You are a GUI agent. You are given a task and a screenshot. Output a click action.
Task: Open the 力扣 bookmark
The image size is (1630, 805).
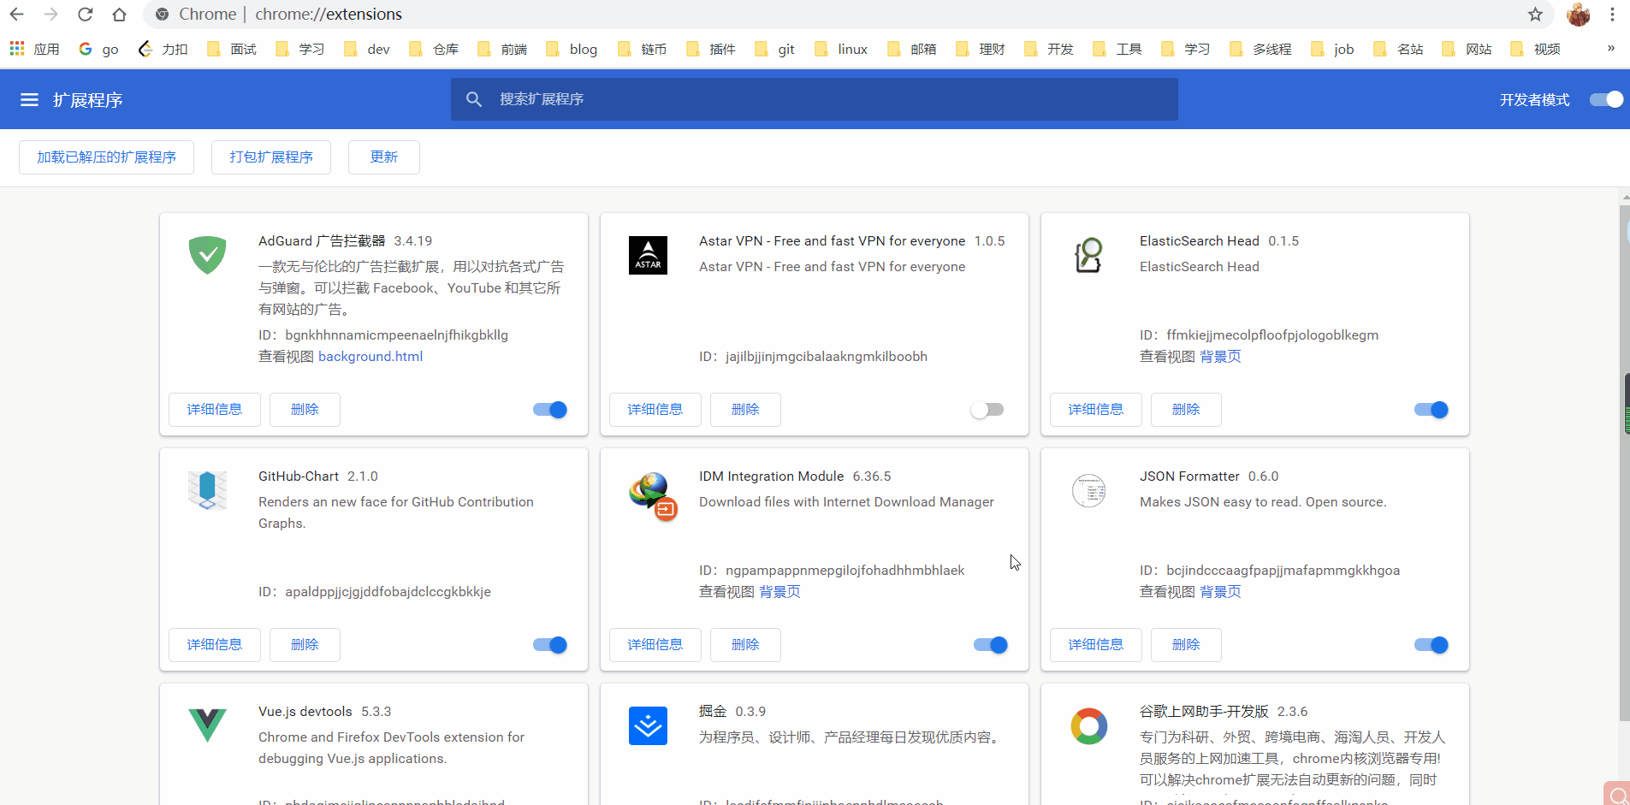click(x=163, y=49)
